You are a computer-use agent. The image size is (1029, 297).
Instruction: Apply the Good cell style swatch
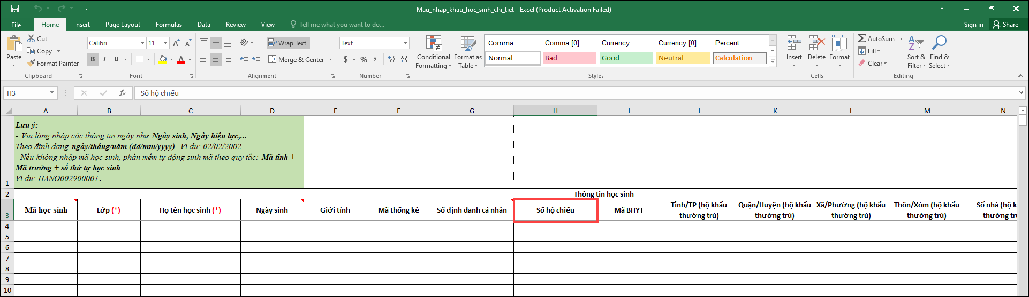(626, 58)
